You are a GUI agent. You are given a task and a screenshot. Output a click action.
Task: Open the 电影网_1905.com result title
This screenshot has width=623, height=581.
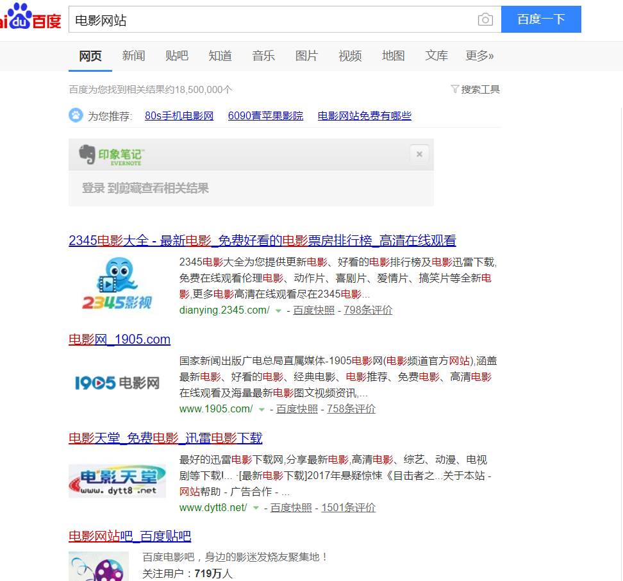tap(120, 339)
